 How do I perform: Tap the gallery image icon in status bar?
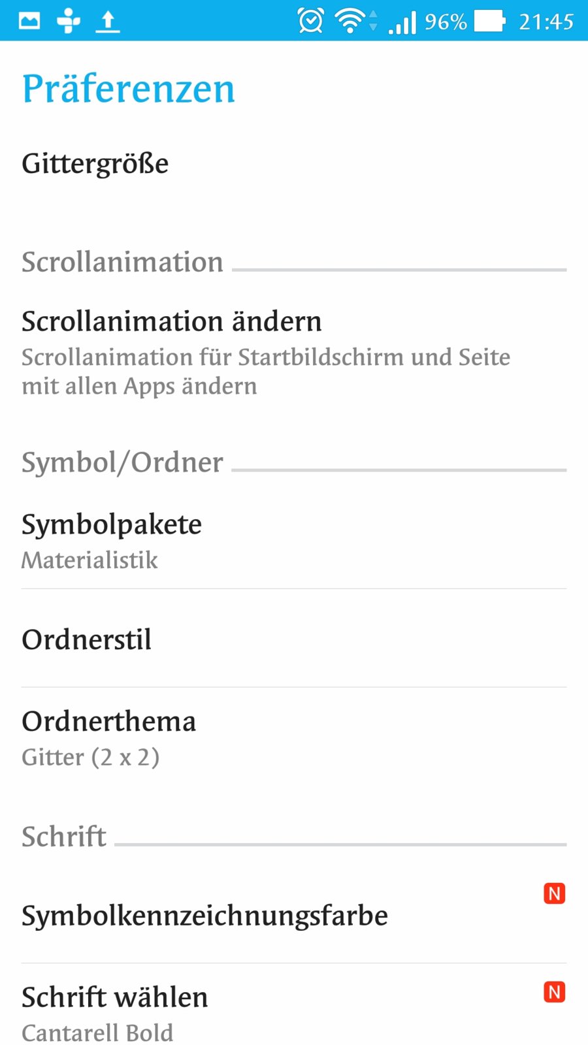pyautogui.click(x=29, y=22)
